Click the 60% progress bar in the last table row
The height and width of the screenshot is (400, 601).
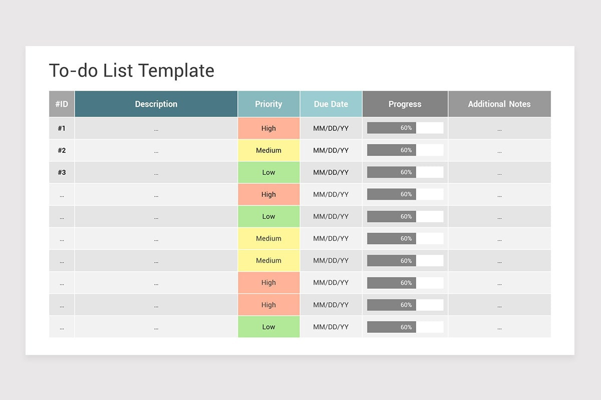[405, 327]
